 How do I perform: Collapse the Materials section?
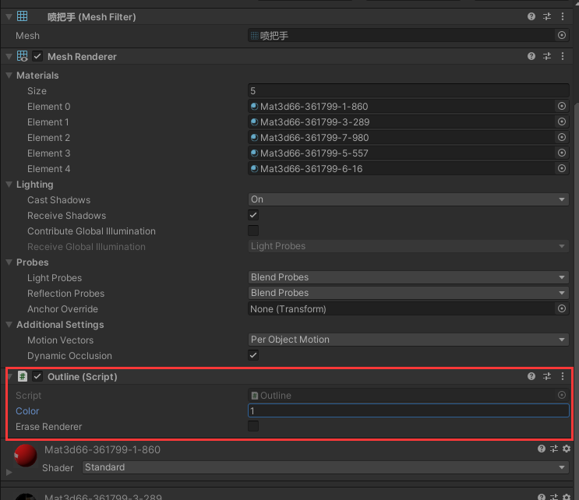9,75
